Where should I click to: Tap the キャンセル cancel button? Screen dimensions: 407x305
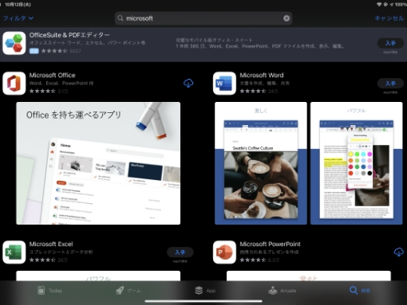point(389,18)
